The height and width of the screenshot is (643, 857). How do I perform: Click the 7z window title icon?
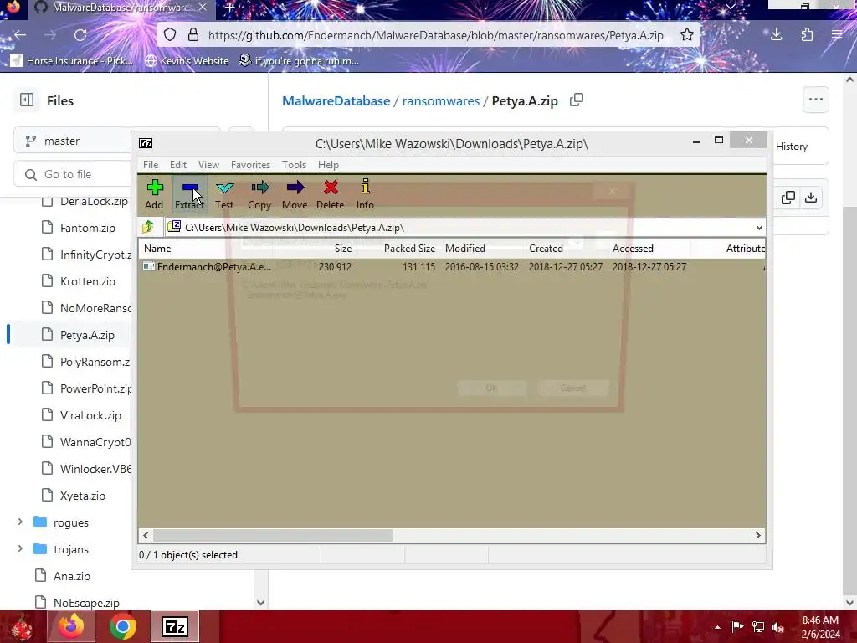[146, 143]
